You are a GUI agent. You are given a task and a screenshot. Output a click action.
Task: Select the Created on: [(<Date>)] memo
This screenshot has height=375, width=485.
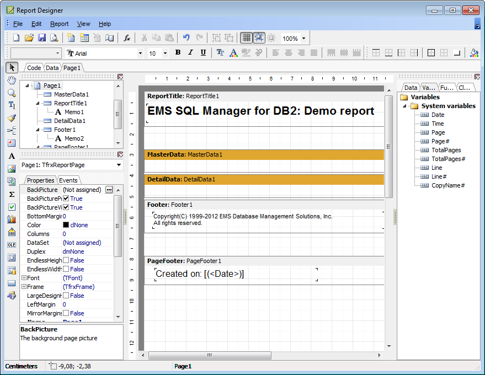[236, 274]
